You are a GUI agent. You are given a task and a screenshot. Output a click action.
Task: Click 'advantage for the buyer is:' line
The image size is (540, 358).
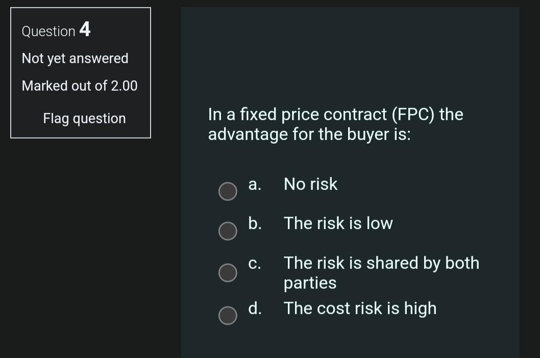pos(309,134)
